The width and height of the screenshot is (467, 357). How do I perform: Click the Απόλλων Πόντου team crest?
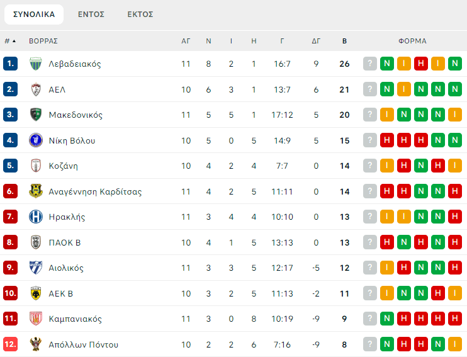click(x=36, y=344)
